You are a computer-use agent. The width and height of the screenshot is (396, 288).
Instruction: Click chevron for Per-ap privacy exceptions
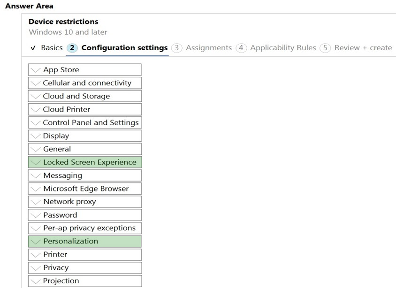(x=36, y=228)
